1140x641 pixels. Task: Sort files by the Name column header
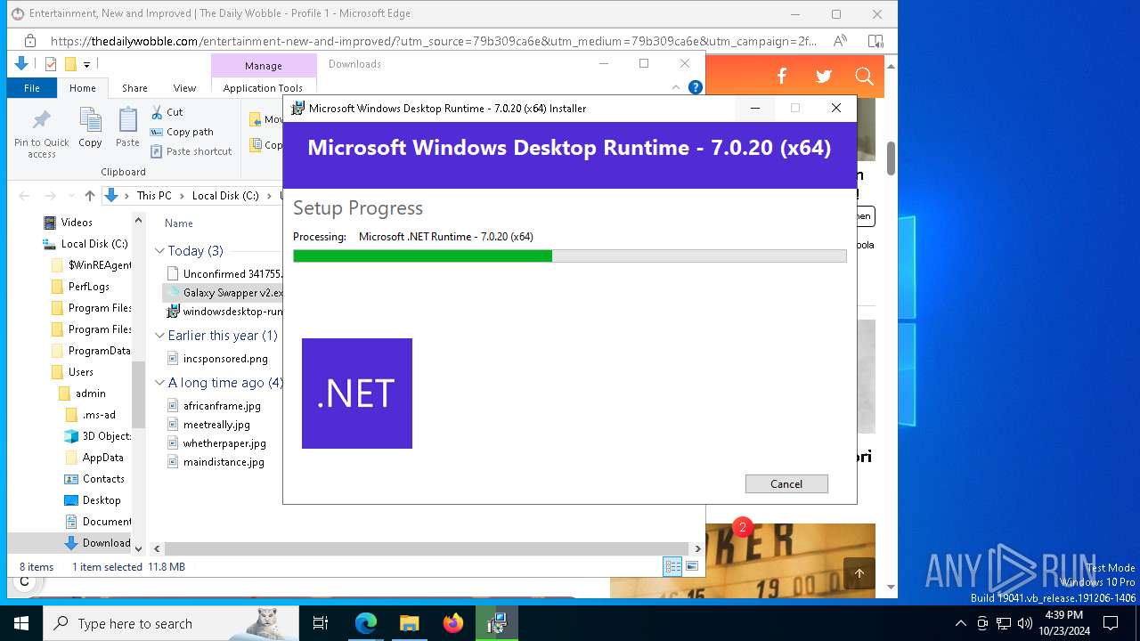[179, 223]
